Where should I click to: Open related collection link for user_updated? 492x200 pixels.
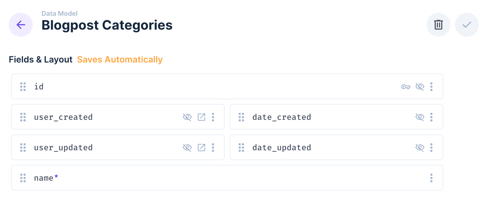pos(201,148)
